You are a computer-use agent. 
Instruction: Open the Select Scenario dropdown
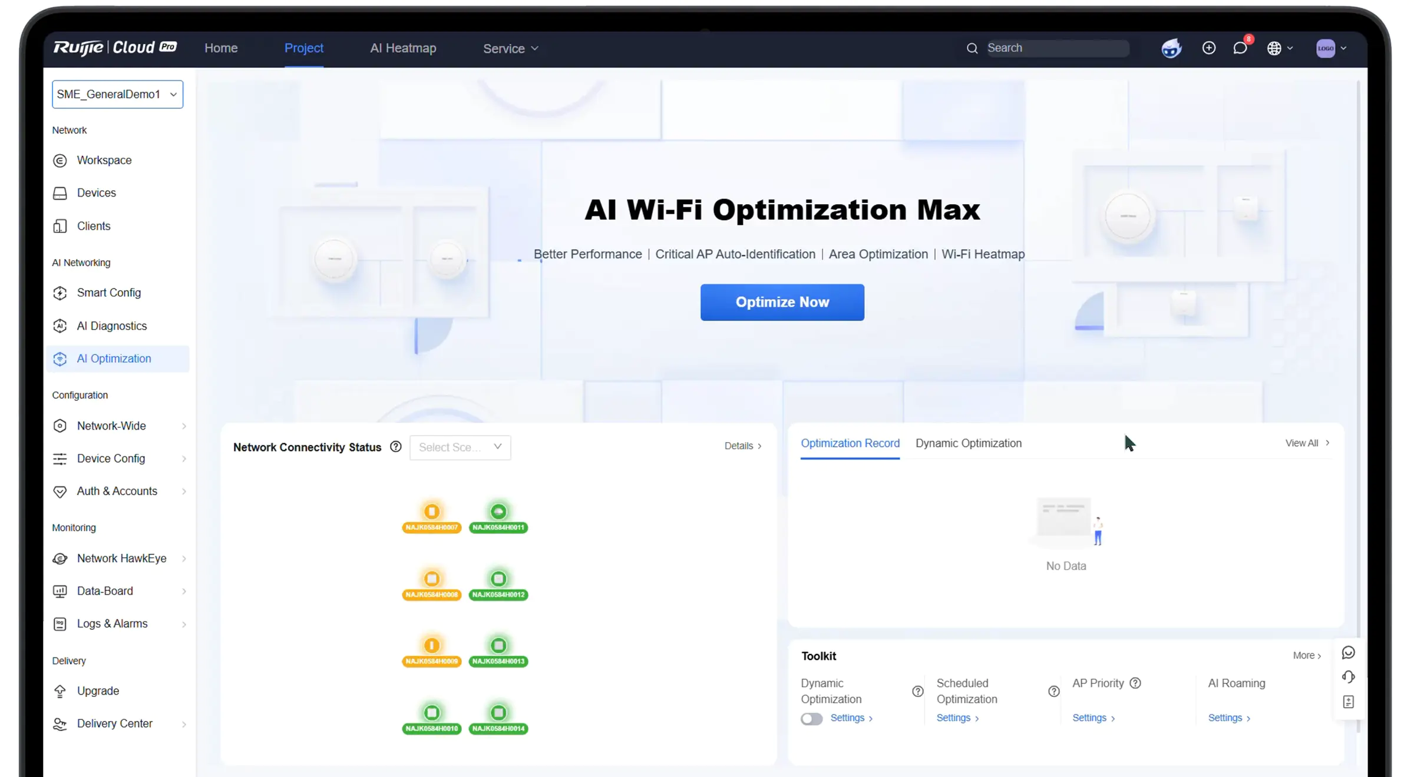[x=460, y=447]
